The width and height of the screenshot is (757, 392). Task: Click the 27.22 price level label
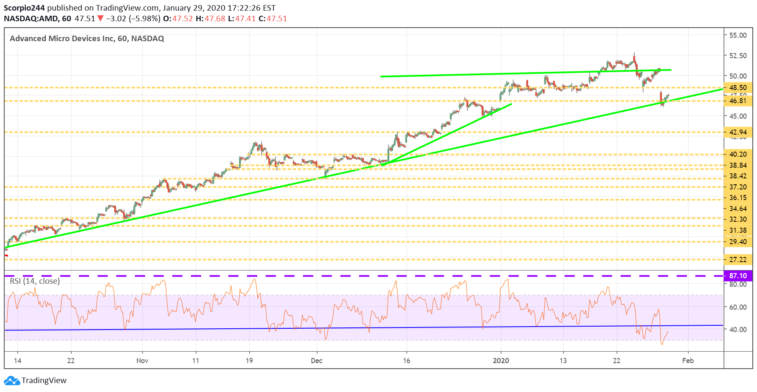pos(738,259)
